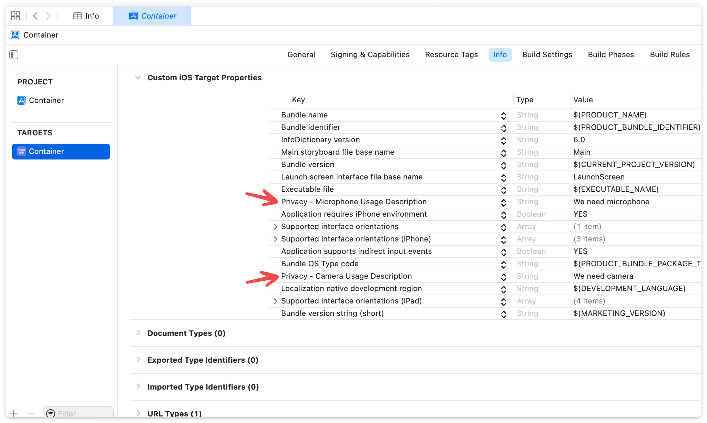Viewport: 707px width, 423px height.
Task: Click the forward navigation arrow
Action: [48, 16]
